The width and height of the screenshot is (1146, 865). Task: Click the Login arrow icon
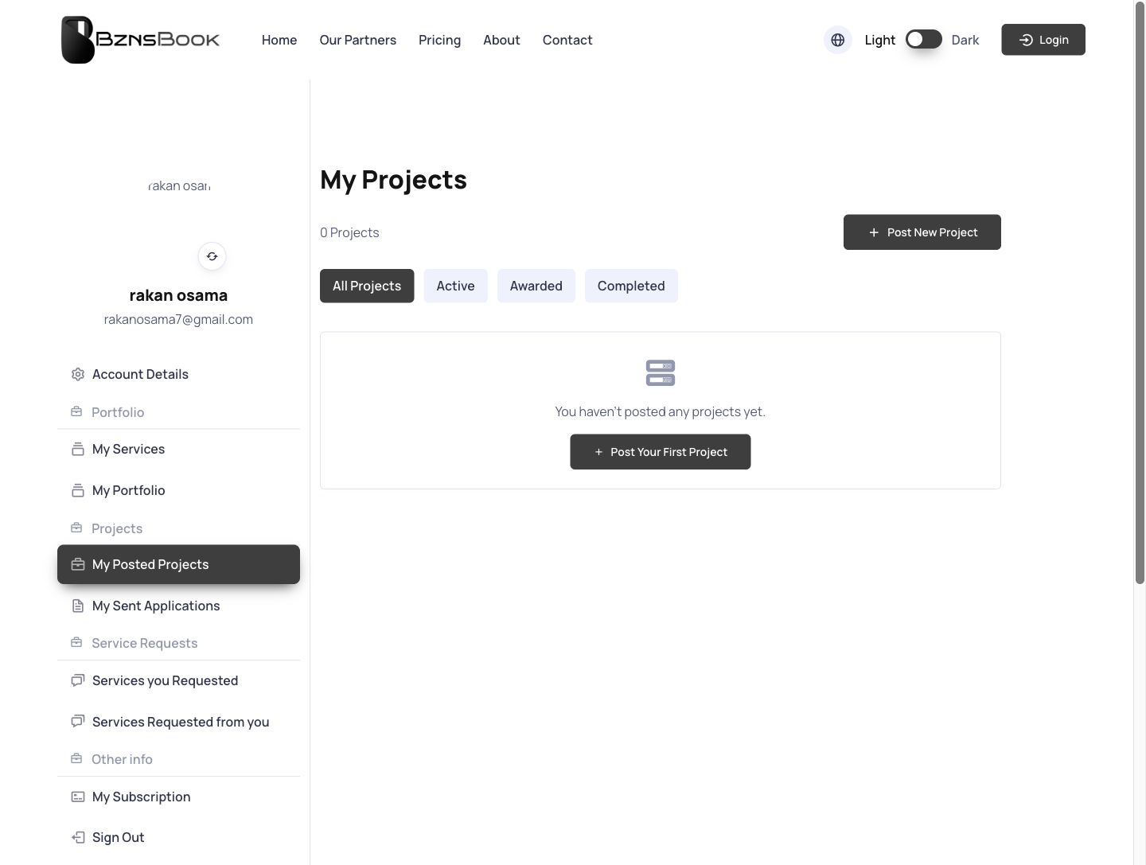point(1027,40)
